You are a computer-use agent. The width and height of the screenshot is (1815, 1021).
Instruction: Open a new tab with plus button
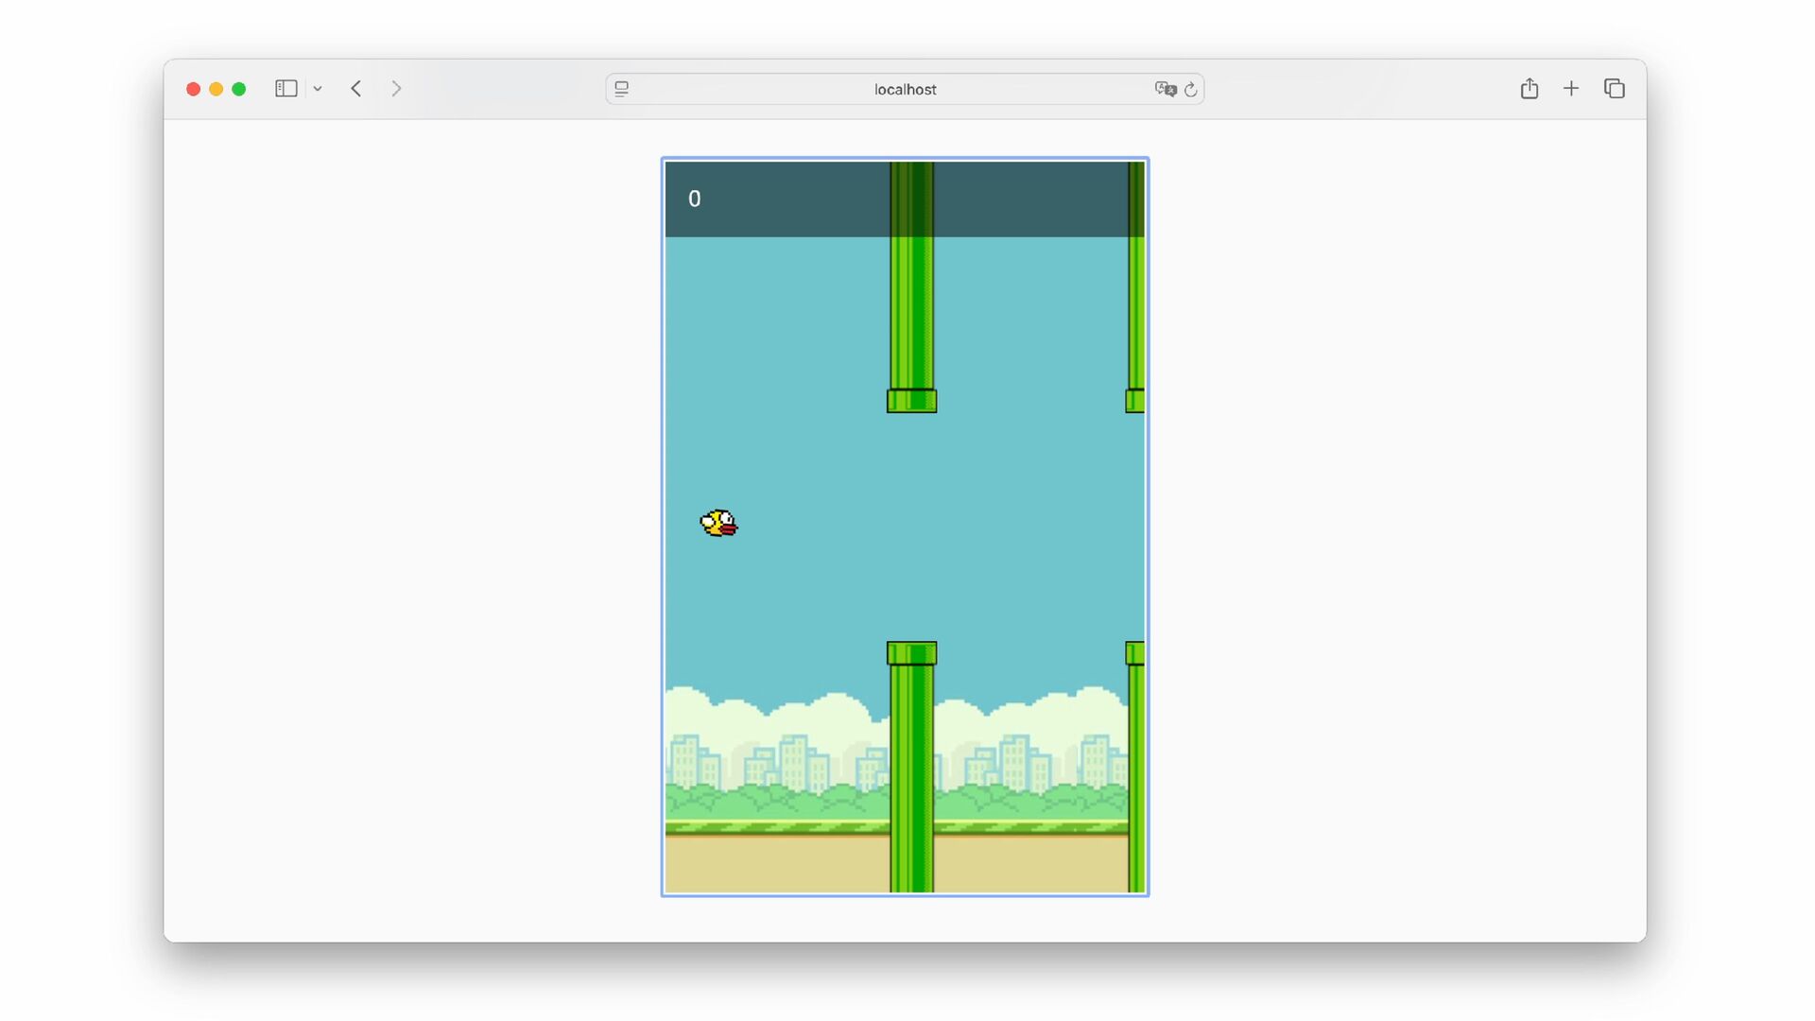point(1571,89)
